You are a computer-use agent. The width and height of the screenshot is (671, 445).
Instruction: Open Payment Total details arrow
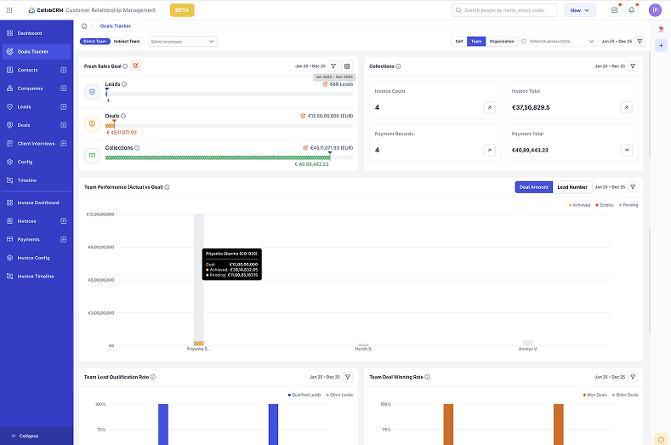click(626, 150)
